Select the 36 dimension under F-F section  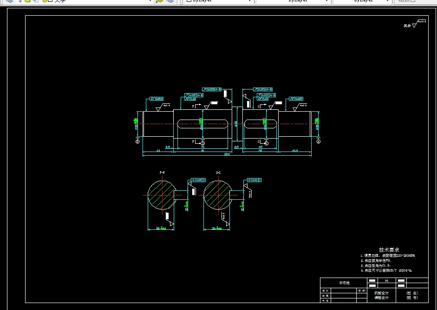tap(161, 228)
